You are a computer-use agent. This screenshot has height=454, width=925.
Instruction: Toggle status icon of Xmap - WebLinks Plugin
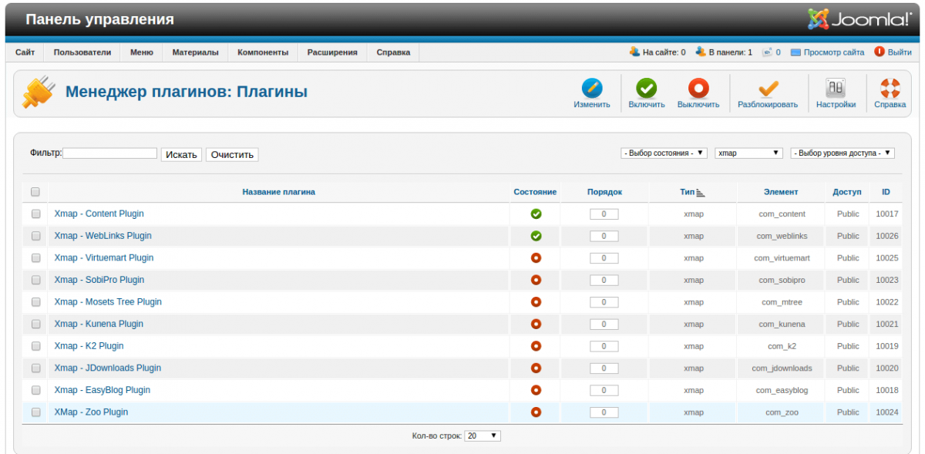(536, 236)
